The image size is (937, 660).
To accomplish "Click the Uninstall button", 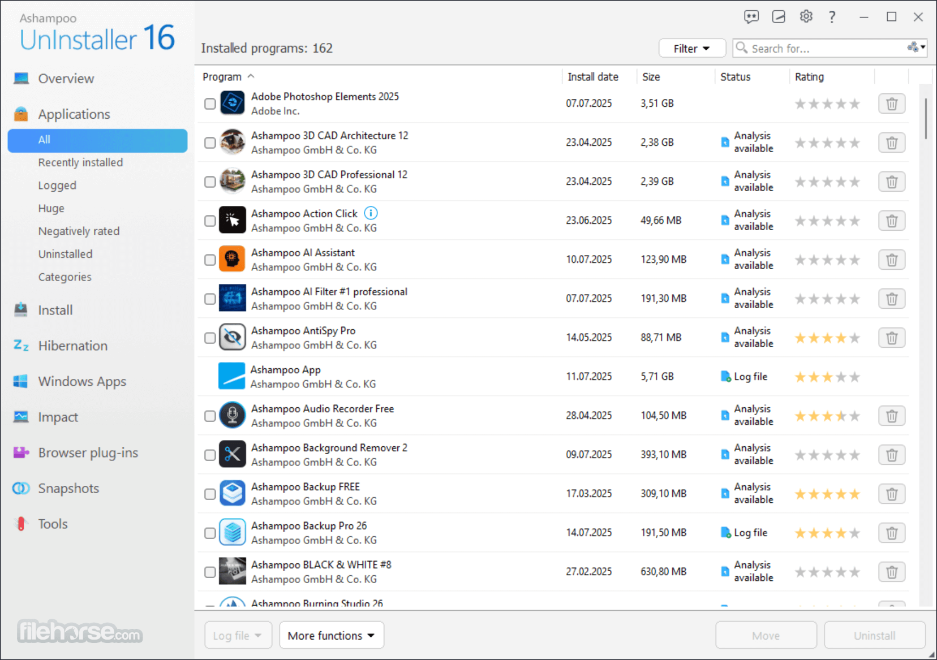I will click(x=875, y=635).
